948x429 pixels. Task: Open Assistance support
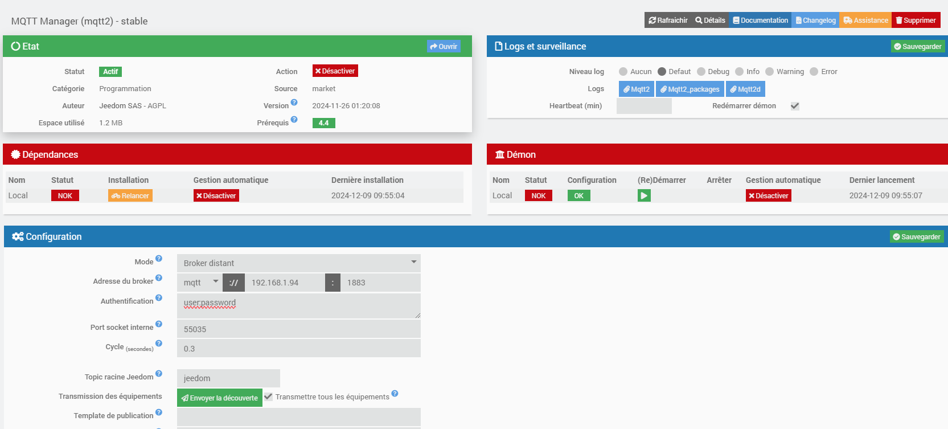(x=865, y=20)
